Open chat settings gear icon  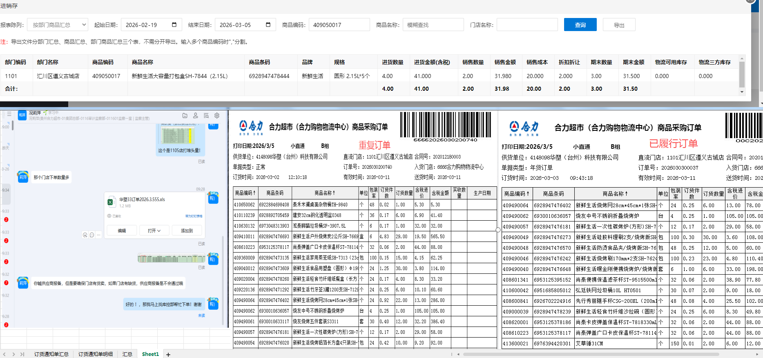click(217, 116)
